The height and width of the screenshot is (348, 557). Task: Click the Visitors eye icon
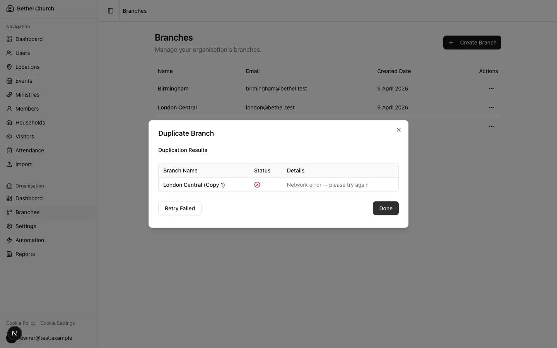(x=9, y=136)
